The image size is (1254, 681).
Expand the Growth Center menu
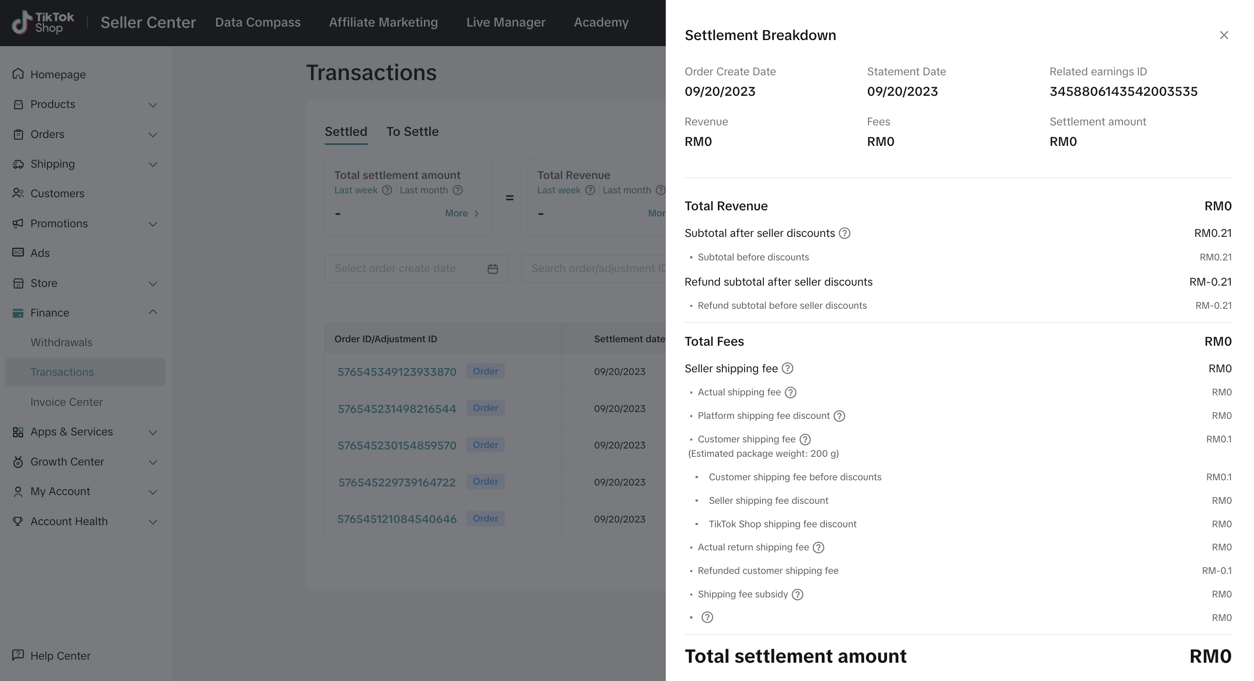[x=153, y=462]
